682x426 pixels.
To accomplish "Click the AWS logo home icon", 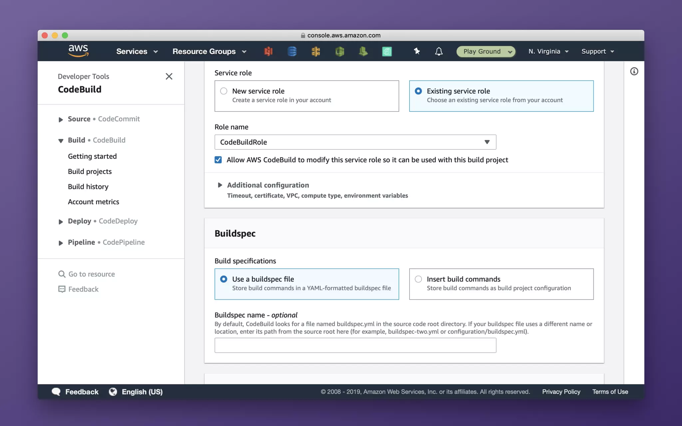I will pyautogui.click(x=78, y=51).
